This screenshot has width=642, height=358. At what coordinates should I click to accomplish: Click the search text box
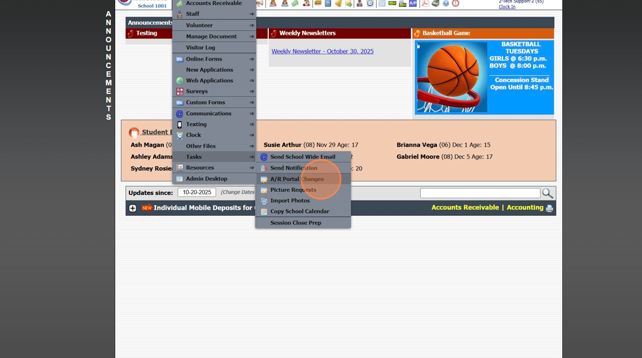[x=480, y=193]
